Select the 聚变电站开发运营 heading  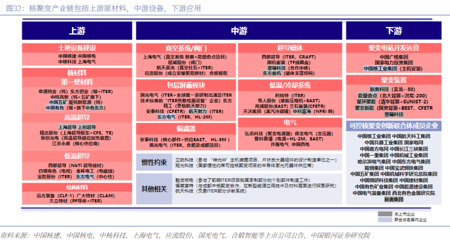point(393,48)
